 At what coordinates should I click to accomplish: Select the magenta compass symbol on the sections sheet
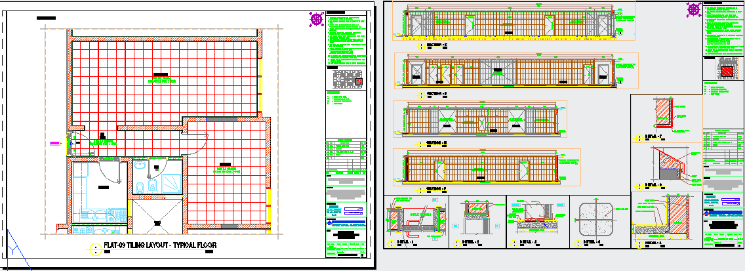coord(695,10)
